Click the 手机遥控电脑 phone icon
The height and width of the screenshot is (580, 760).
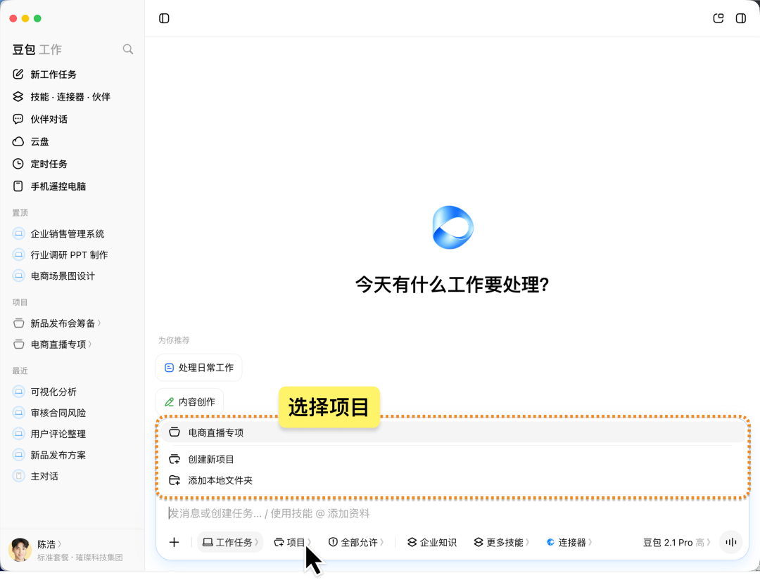18,186
